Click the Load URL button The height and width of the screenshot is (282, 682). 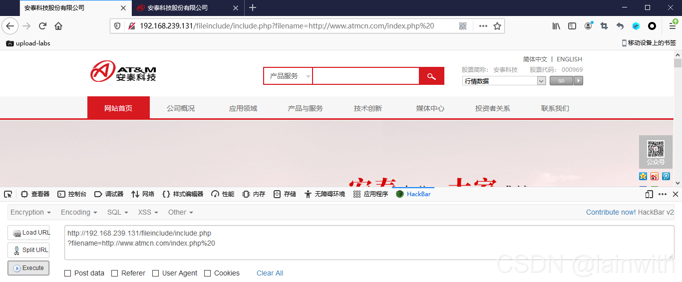pos(28,233)
